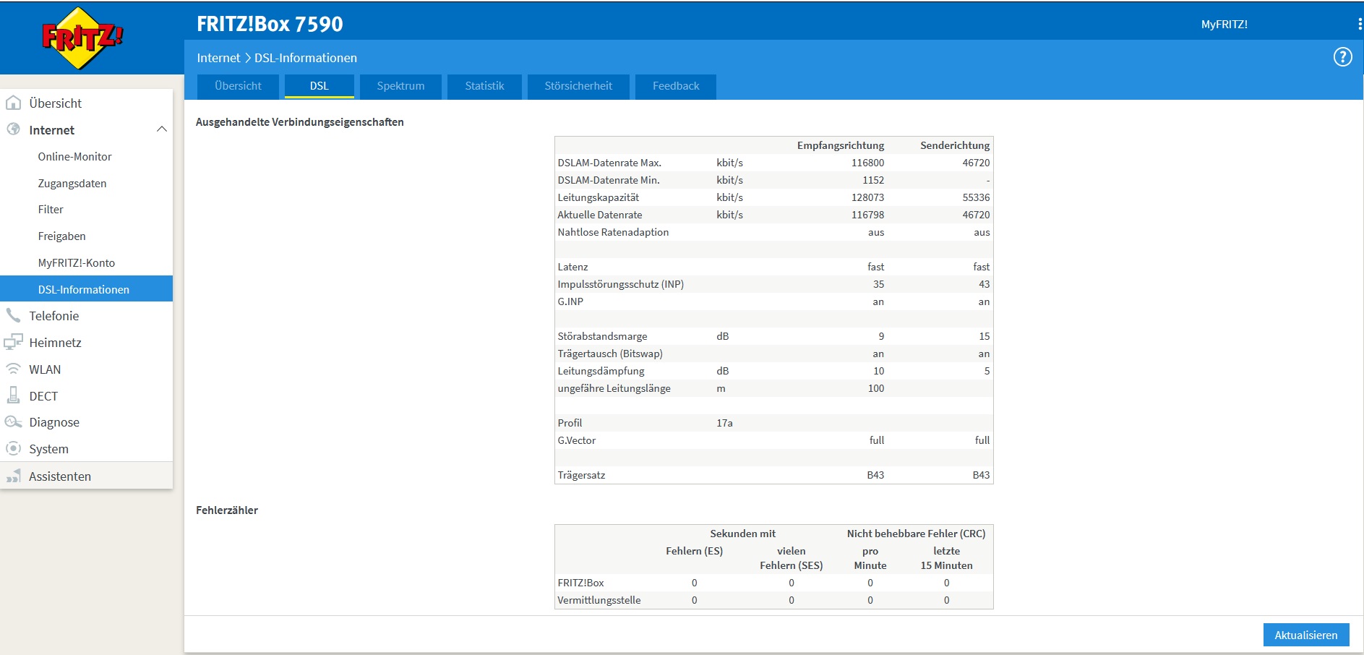Switch to the Spektrum tab
The width and height of the screenshot is (1364, 655).
click(x=400, y=86)
